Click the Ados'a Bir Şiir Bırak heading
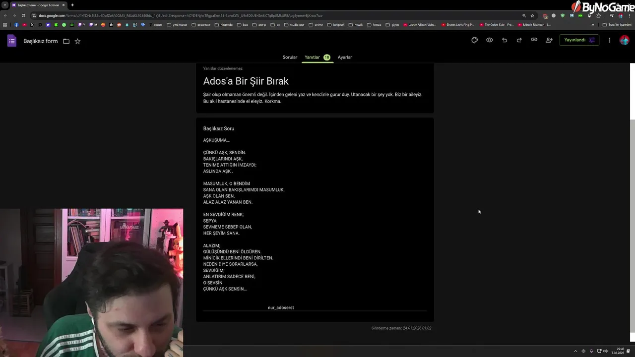Viewport: 635px width, 357px height. pyautogui.click(x=246, y=81)
